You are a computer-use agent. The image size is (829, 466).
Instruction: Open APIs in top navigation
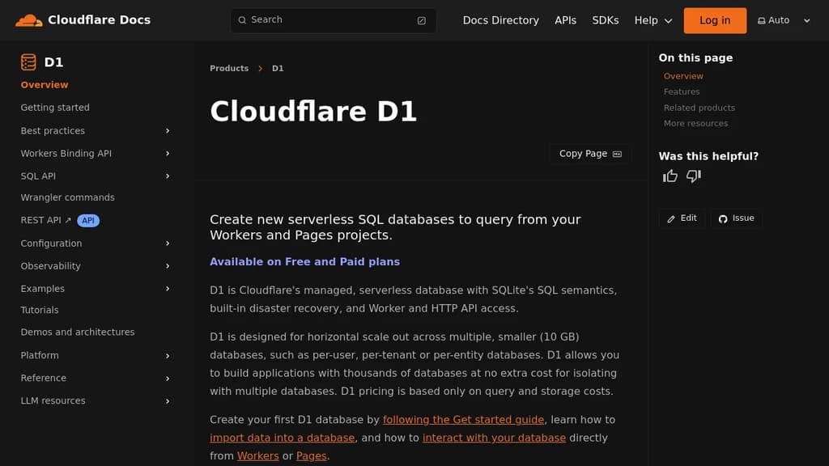click(565, 20)
